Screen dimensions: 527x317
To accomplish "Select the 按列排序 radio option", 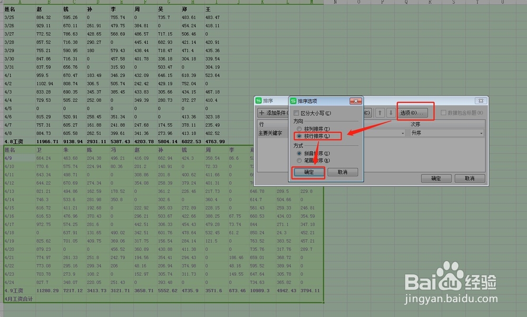I will (299, 129).
